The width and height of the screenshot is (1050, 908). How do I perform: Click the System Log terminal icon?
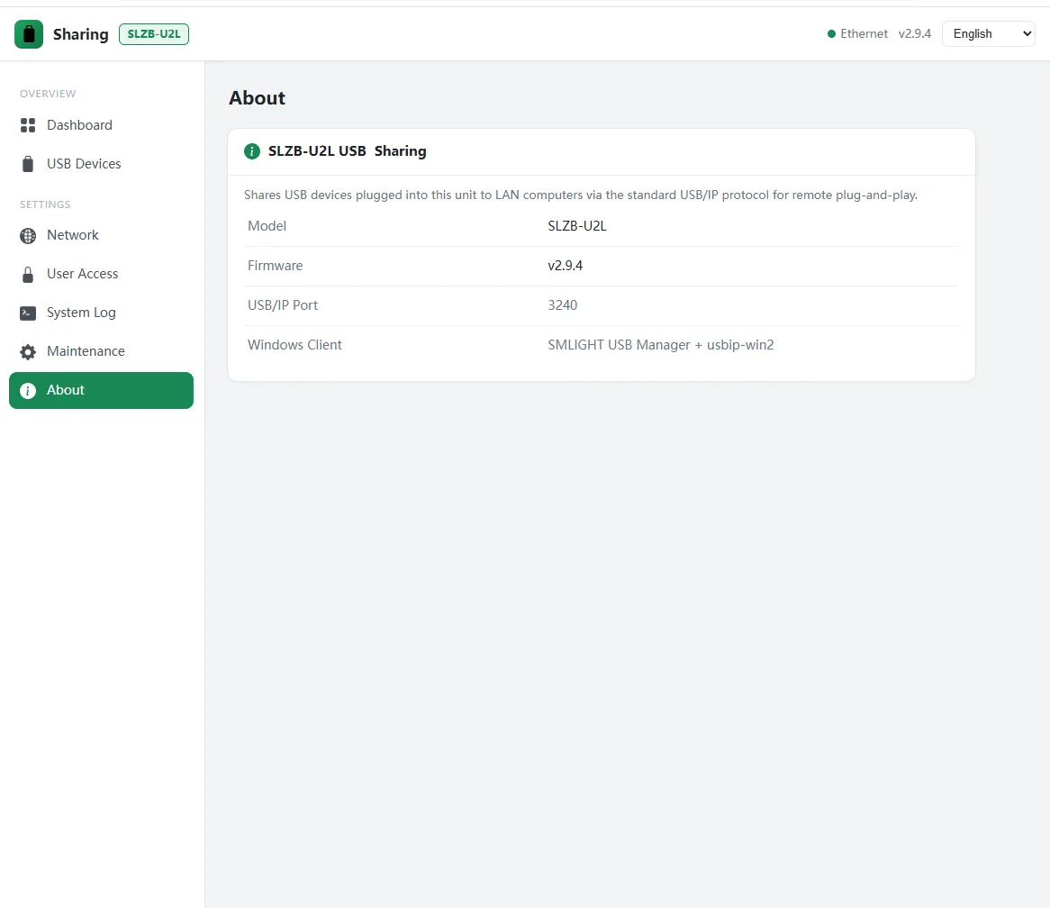coord(28,313)
